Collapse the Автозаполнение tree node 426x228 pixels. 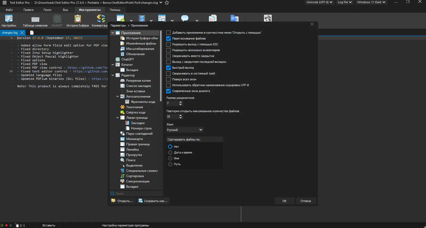118,97
